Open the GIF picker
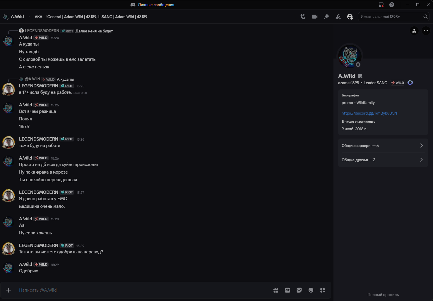The height and width of the screenshot is (301, 433). [287, 290]
